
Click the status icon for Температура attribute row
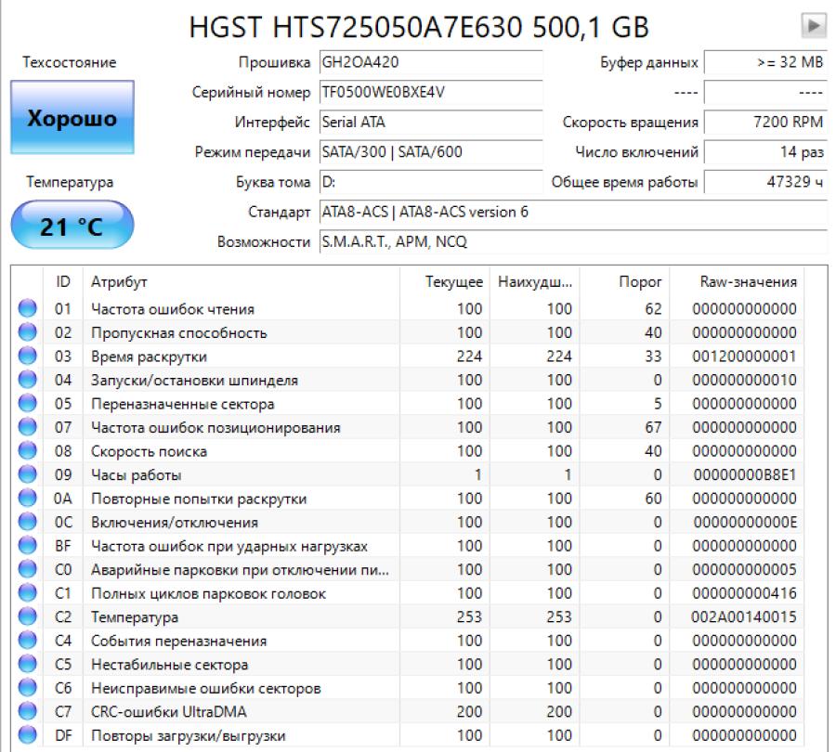pos(28,617)
